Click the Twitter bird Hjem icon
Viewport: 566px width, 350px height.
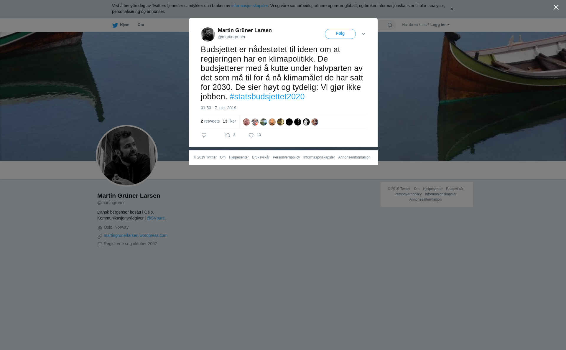click(115, 25)
